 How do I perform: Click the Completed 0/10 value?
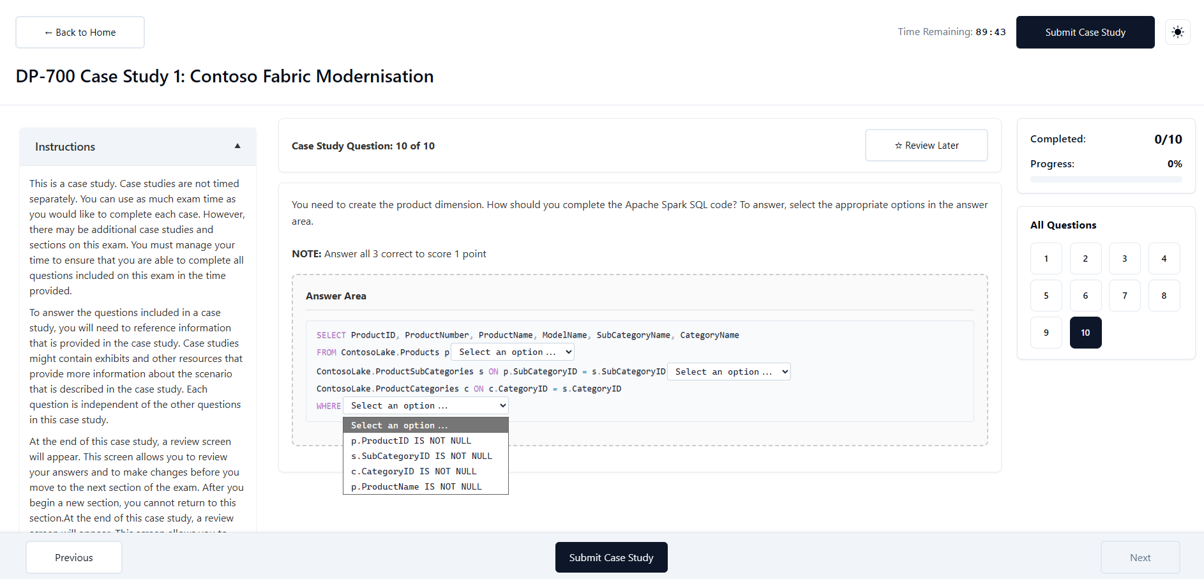pyautogui.click(x=1168, y=139)
